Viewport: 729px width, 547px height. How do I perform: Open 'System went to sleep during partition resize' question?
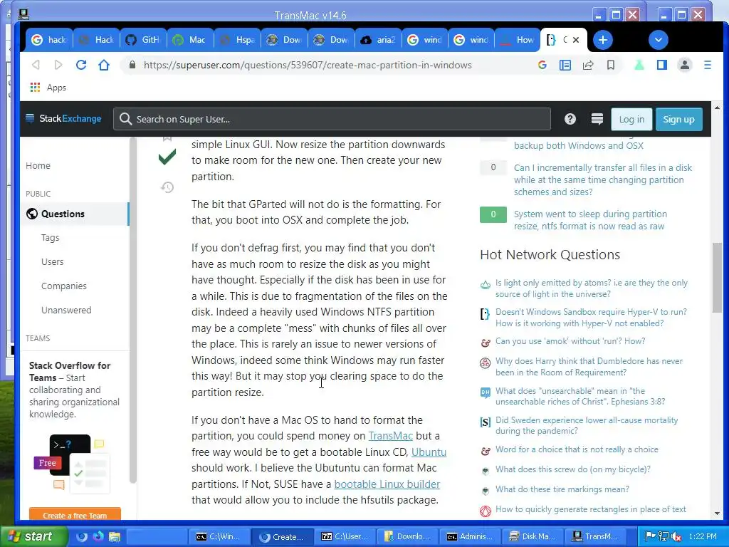[x=590, y=220]
